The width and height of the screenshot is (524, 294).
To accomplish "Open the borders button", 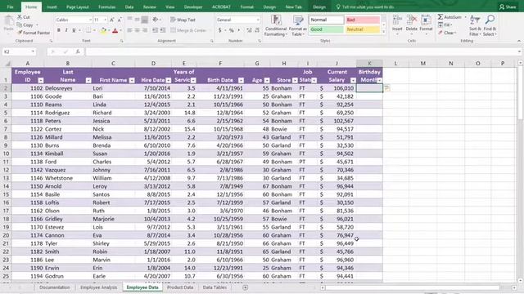I will (x=88, y=30).
